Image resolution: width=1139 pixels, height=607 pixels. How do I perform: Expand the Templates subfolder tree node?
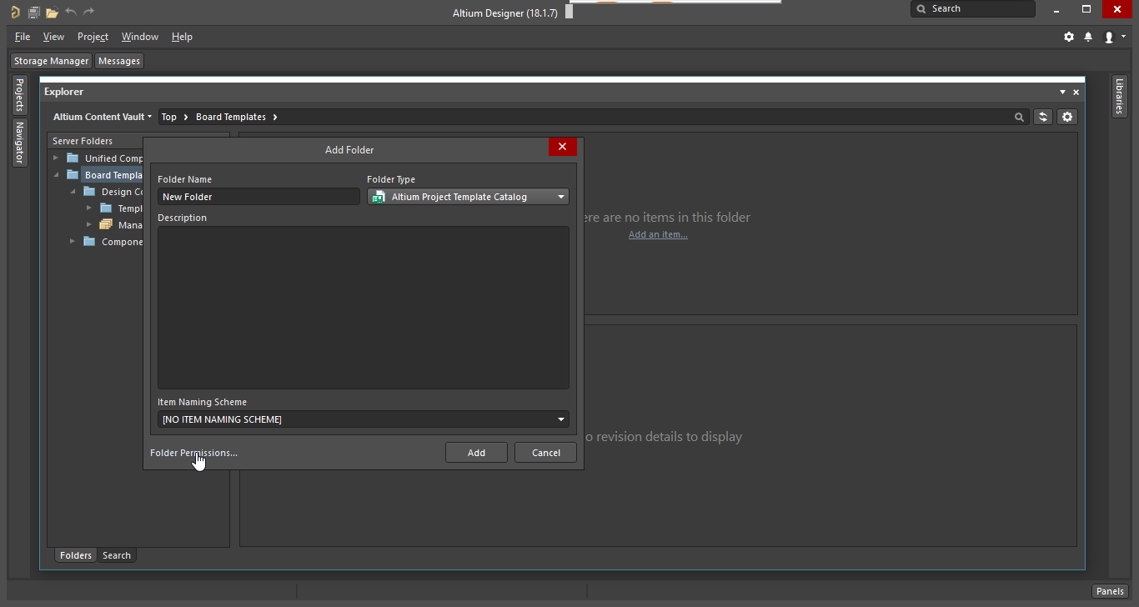(89, 208)
